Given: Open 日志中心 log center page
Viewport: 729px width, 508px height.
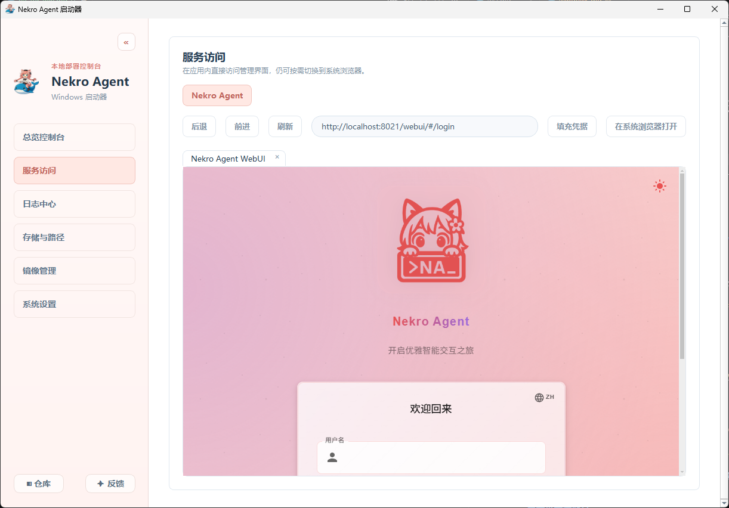Looking at the screenshot, I should [75, 204].
